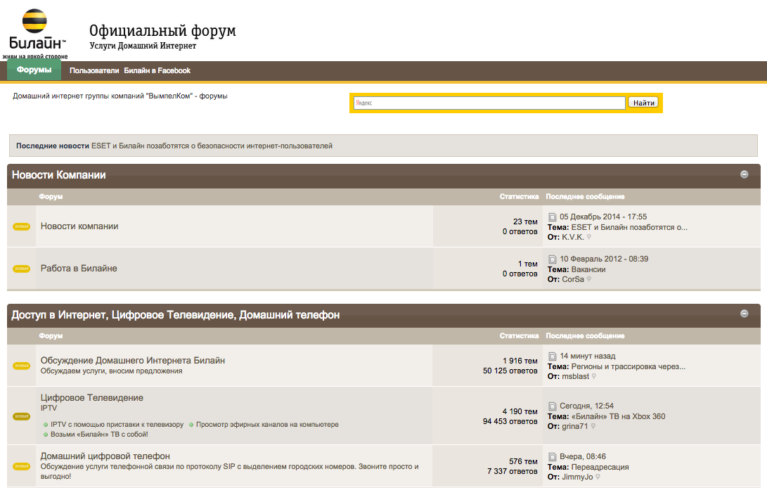Open subforum Возьми «Билайн» ТВ с собой!
The image size is (767, 488).
click(99, 434)
